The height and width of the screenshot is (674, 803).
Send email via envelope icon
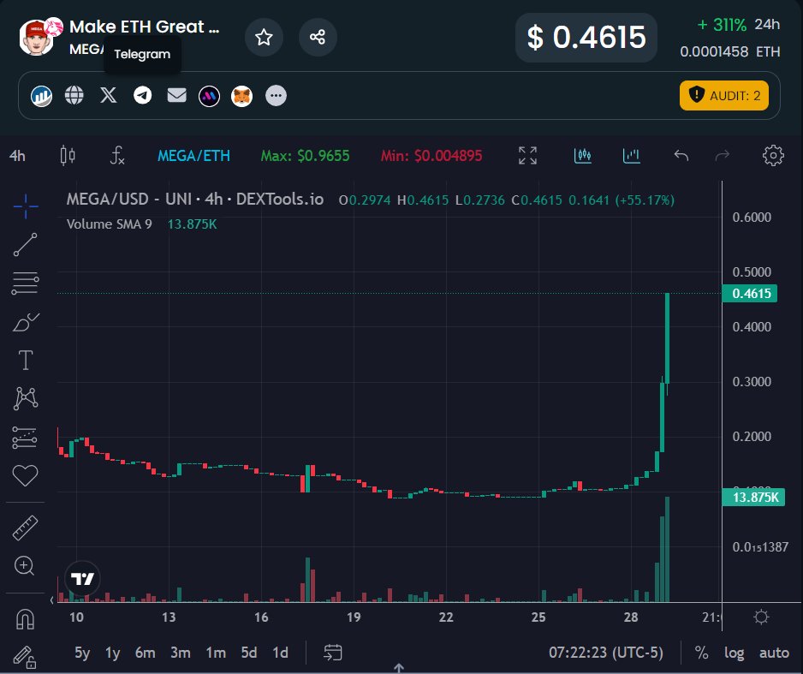pos(176,95)
